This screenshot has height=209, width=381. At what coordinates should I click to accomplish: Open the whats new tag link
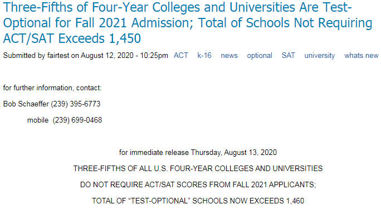pyautogui.click(x=362, y=55)
